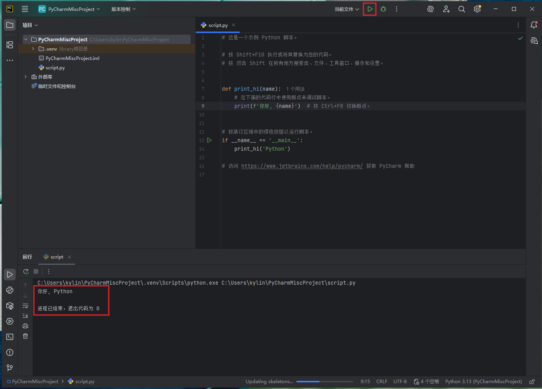The image size is (542, 389).
Task: Toggle soft-wrap in the Run console
Action: click(x=25, y=306)
